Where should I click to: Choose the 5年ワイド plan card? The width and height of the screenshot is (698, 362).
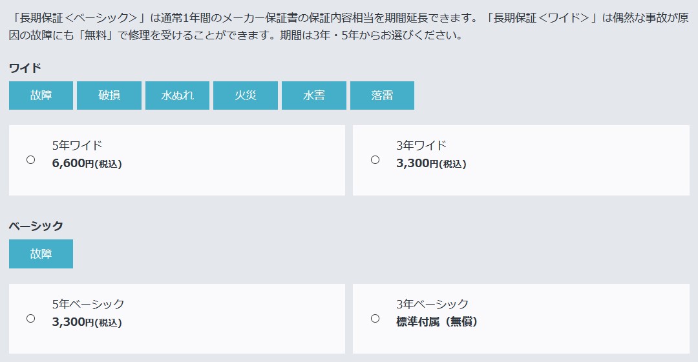(x=177, y=160)
